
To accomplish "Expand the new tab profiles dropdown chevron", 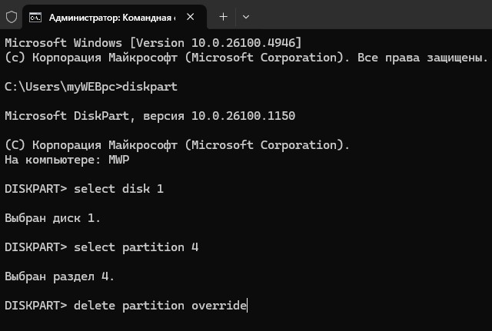I will (x=246, y=17).
